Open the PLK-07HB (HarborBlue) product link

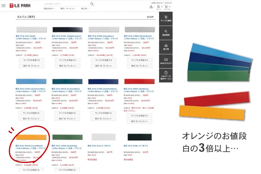[x=103, y=90]
